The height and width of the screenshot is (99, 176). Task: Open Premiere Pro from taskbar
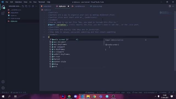tap(63, 97)
